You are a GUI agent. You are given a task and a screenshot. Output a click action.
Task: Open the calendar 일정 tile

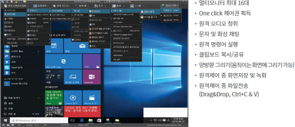coord(54,46)
